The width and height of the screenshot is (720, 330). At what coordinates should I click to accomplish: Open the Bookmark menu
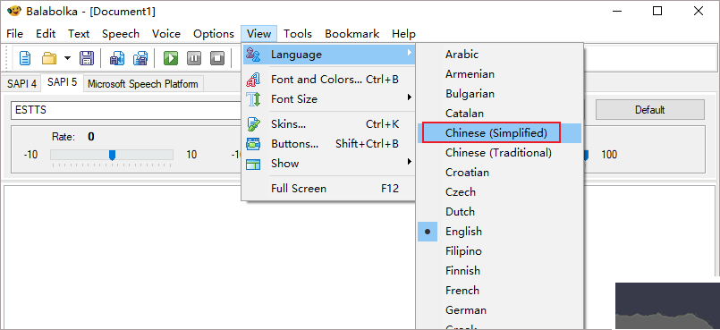[x=352, y=33]
